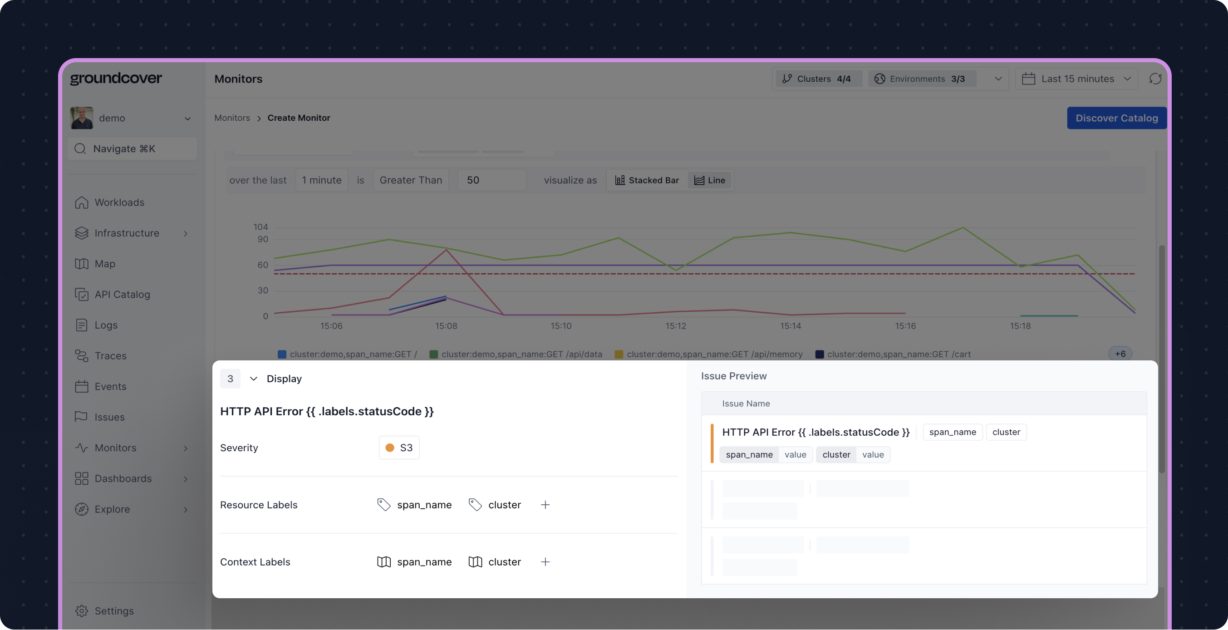Switch visualization to Line

click(709, 180)
